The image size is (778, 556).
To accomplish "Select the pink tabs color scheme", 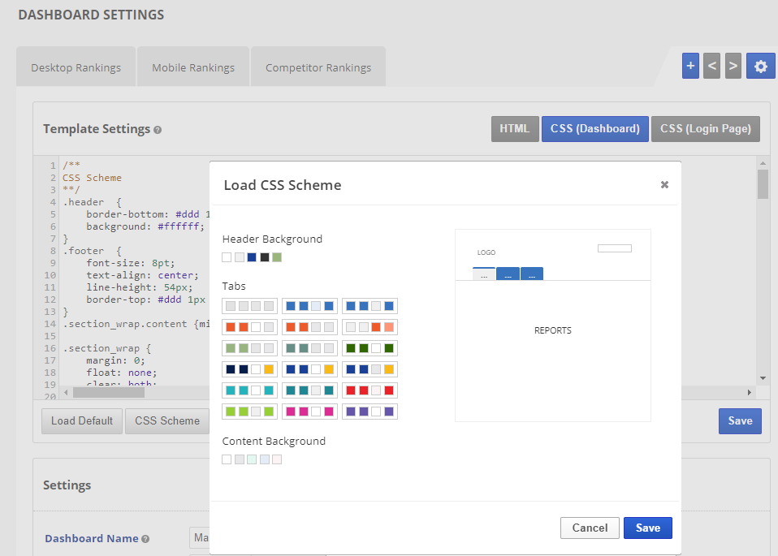I will tap(309, 412).
